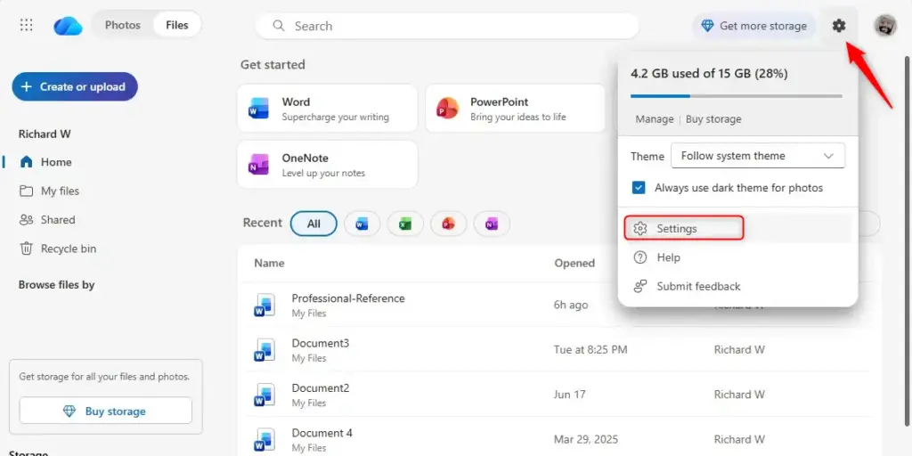This screenshot has height=456, width=912.
Task: Go to Shared in the sidebar
Action: 58,220
